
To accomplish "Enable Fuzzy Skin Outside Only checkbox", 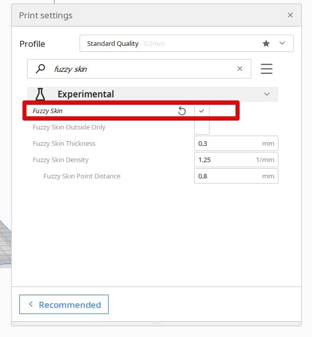I will pos(202,127).
